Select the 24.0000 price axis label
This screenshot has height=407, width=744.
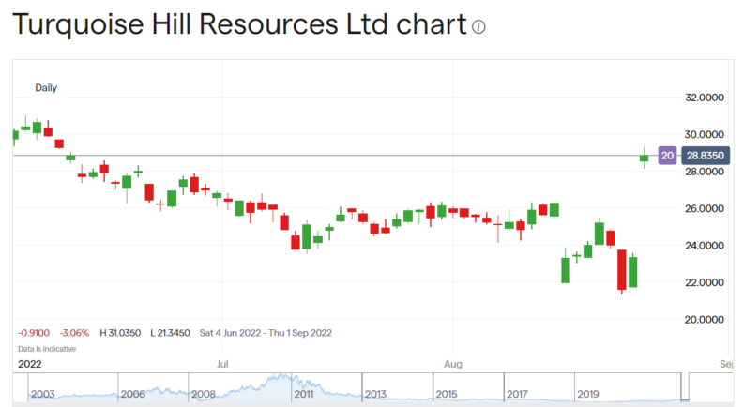click(x=705, y=246)
